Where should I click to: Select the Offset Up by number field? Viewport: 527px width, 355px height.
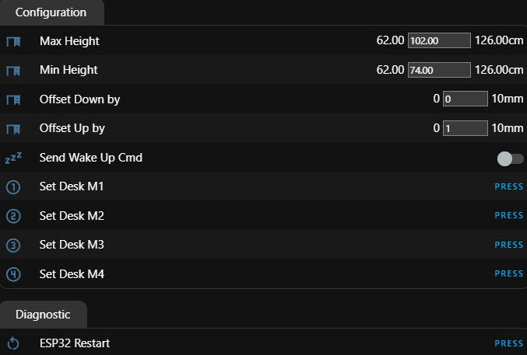coord(466,128)
